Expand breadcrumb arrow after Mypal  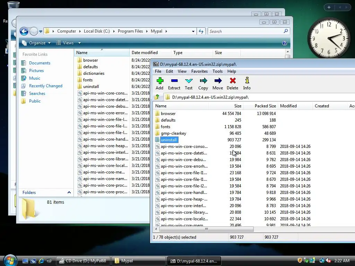point(166,31)
